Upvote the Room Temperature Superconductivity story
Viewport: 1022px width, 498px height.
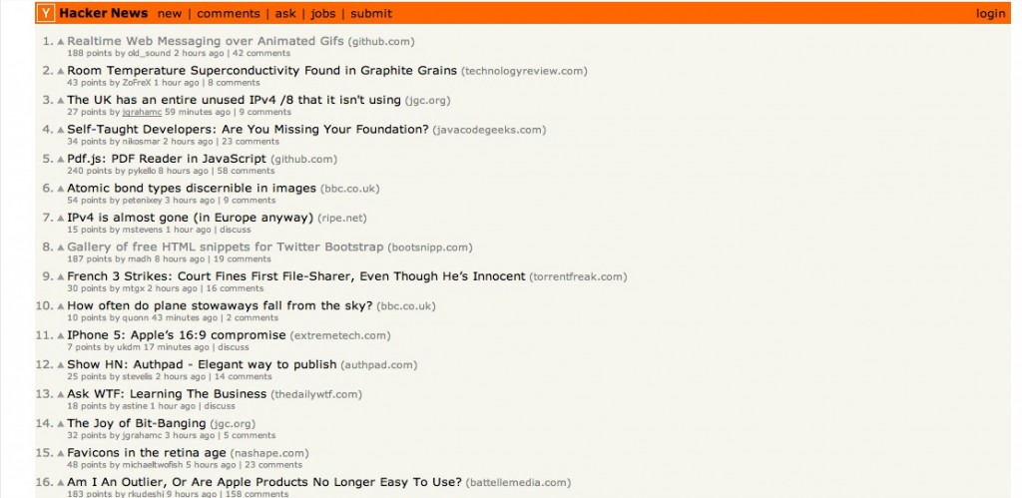(x=61, y=71)
